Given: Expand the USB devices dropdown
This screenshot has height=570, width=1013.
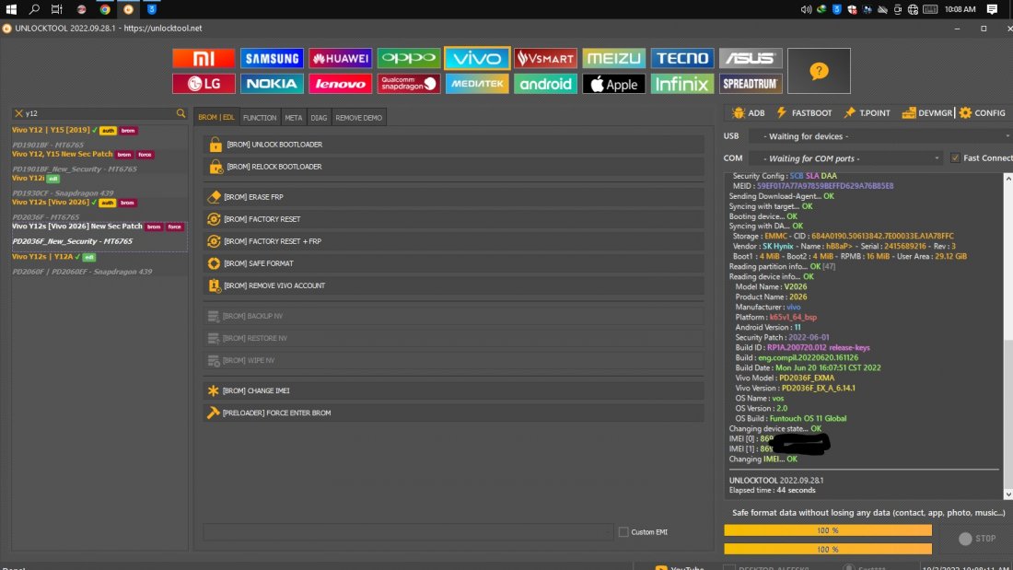Looking at the screenshot, I should [x=879, y=136].
